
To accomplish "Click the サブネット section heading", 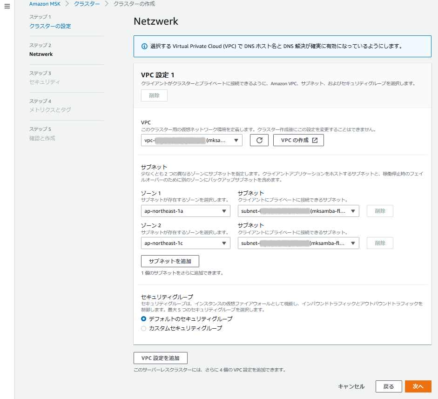I will click(154, 167).
